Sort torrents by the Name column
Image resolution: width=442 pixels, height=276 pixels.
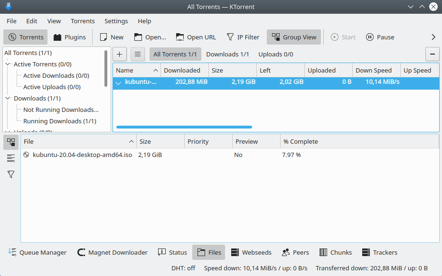click(x=137, y=70)
